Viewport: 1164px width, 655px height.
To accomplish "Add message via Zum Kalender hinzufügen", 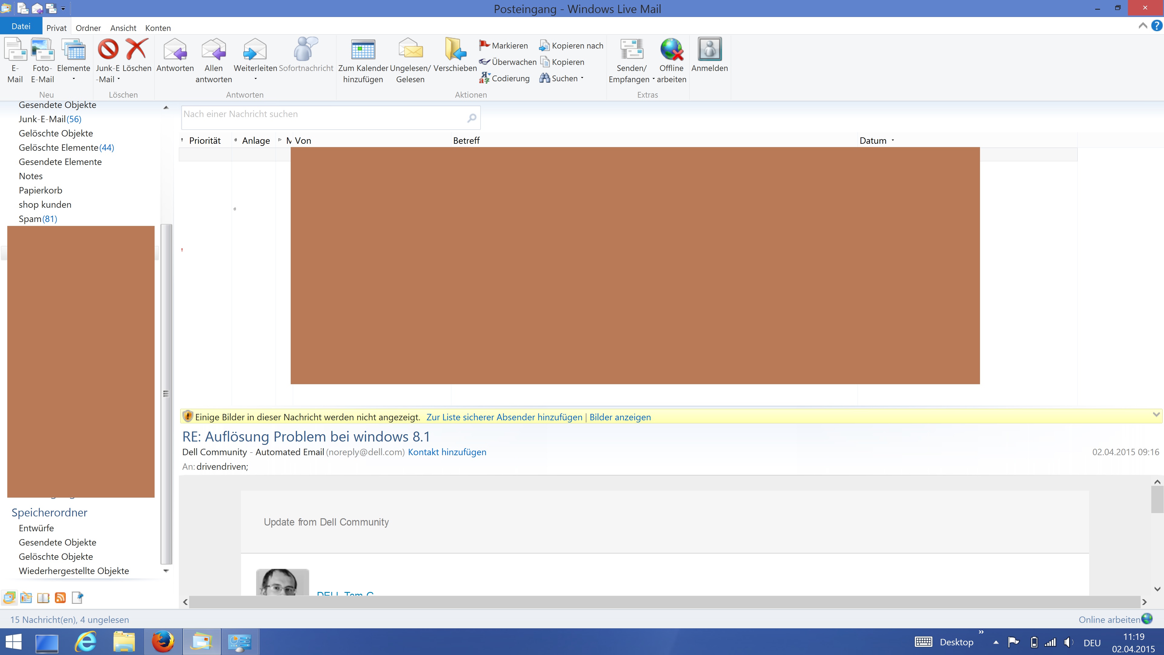I will click(363, 61).
